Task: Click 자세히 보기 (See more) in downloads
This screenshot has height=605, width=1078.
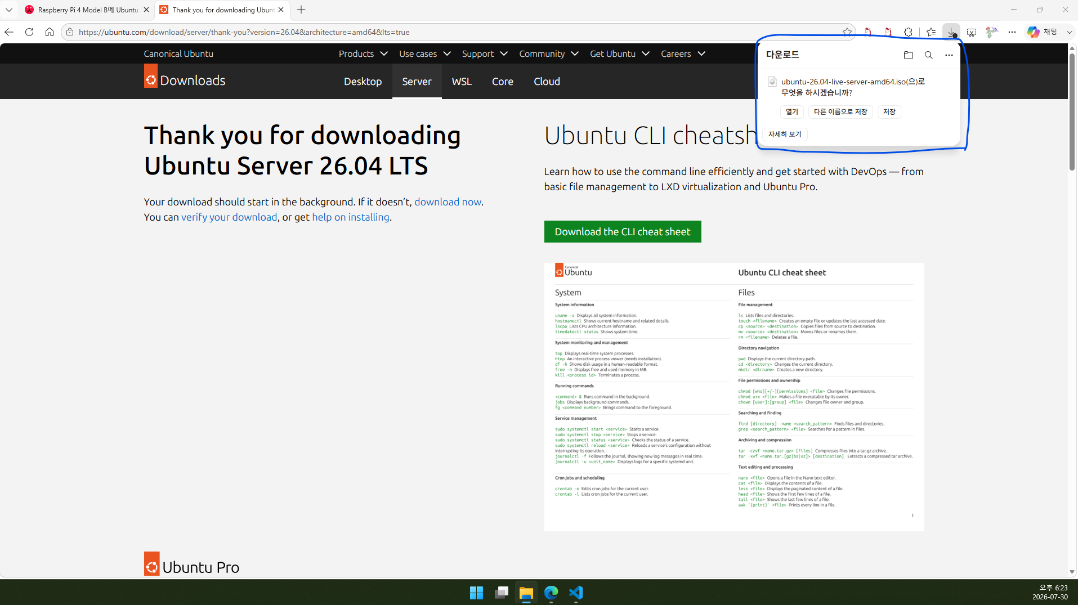Action: (x=785, y=134)
